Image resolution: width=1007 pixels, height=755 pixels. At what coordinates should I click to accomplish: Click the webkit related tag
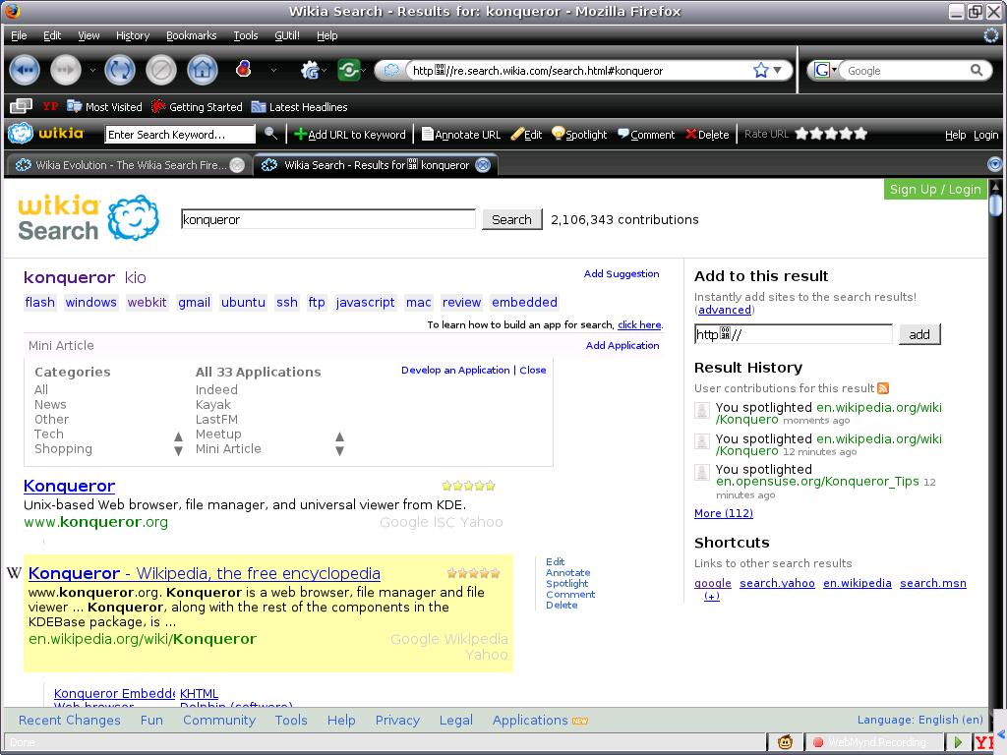click(148, 302)
